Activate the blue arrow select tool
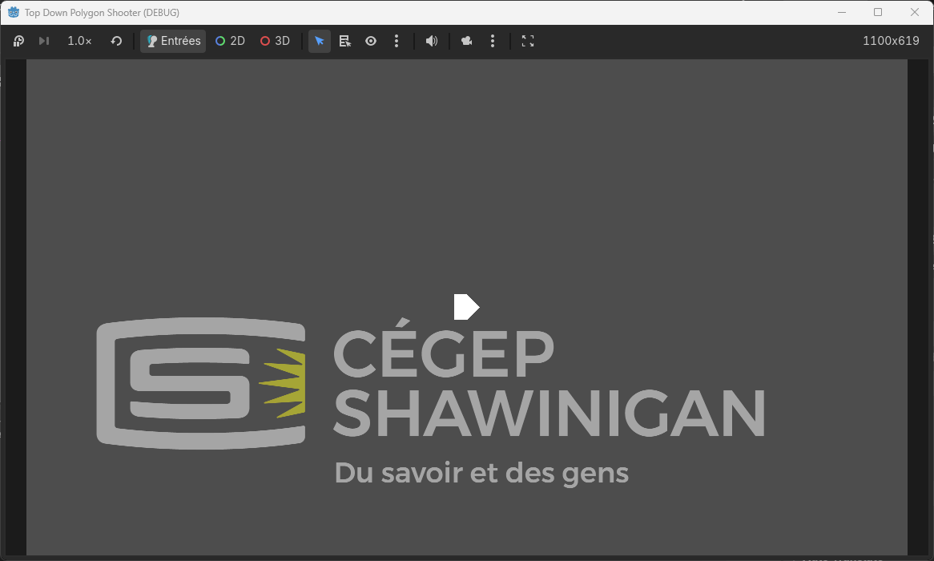 [320, 41]
